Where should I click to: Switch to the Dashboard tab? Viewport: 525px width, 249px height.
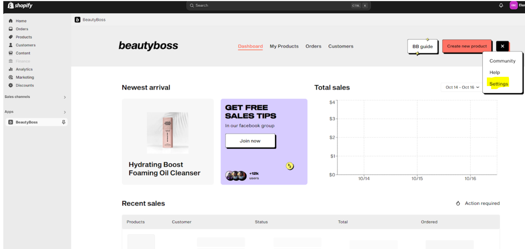coord(250,46)
